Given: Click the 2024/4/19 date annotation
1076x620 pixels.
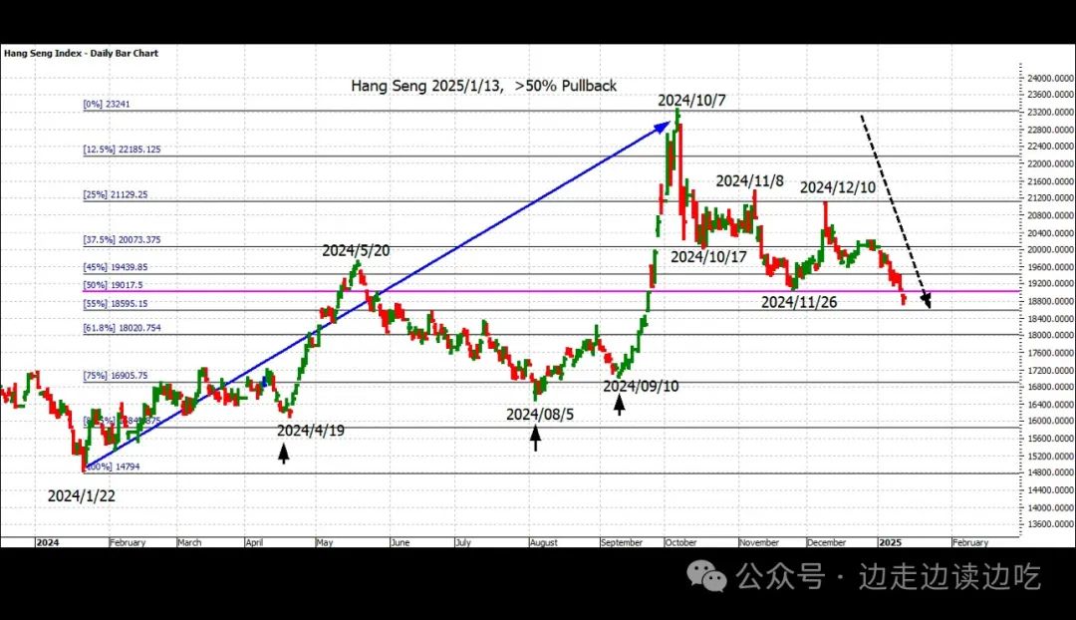Looking at the screenshot, I should [x=311, y=431].
